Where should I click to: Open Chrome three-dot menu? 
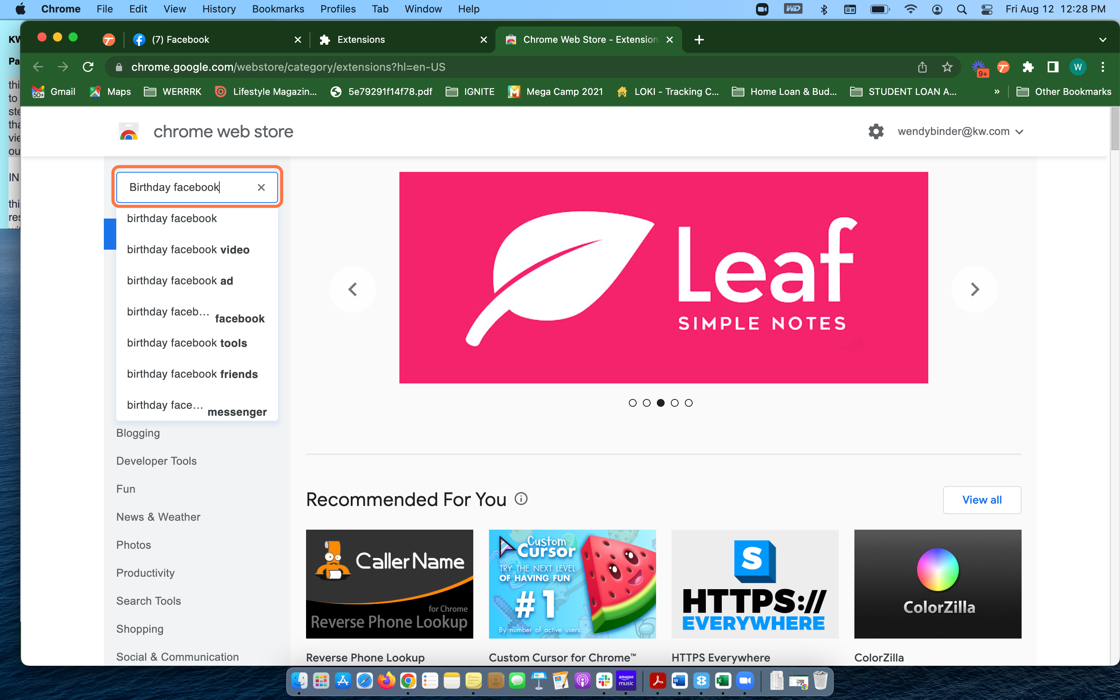[1103, 67]
